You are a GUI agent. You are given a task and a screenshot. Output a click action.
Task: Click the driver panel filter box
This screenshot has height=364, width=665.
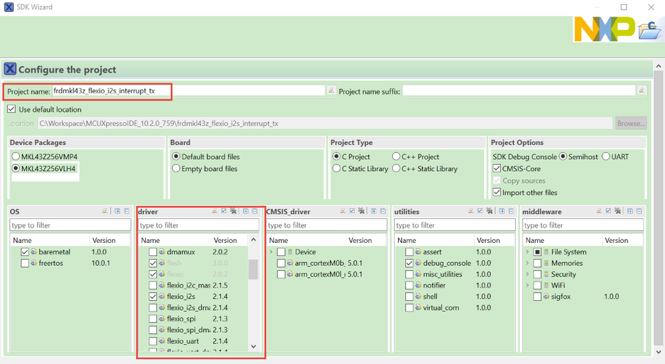click(x=198, y=225)
